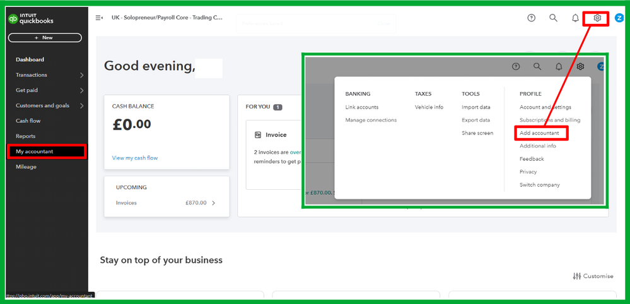Open Reports in sidebar

[26, 136]
